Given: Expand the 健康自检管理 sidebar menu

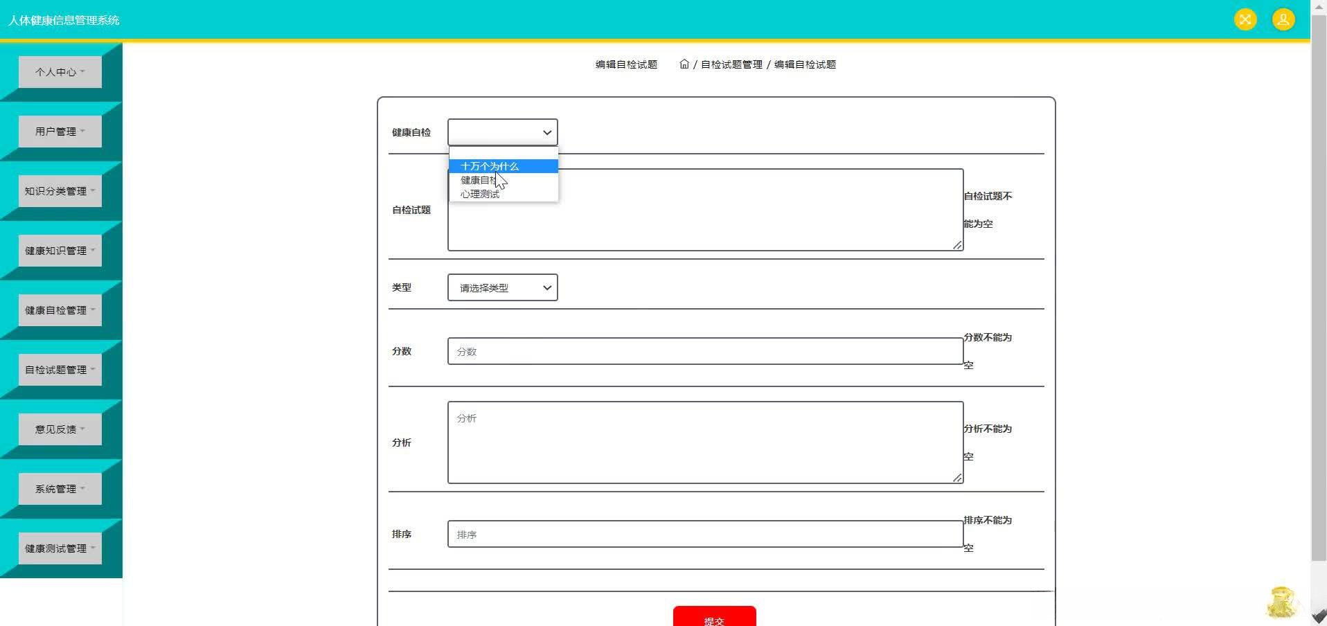Looking at the screenshot, I should coord(60,310).
